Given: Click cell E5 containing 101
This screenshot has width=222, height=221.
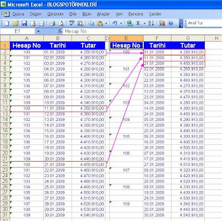Looking at the screenshot, I should tap(126, 69).
